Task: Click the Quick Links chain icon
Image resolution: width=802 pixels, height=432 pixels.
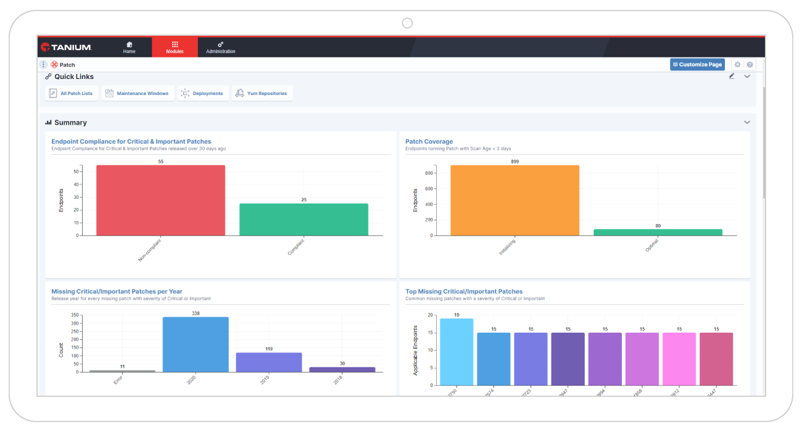Action: coord(48,77)
